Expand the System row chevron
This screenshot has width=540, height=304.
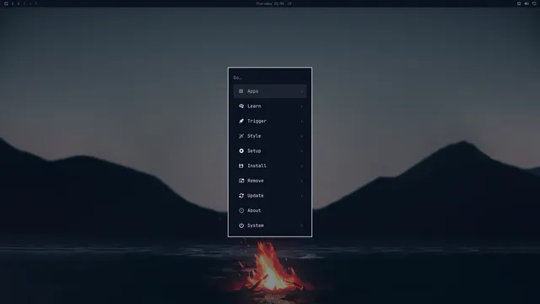pos(302,225)
